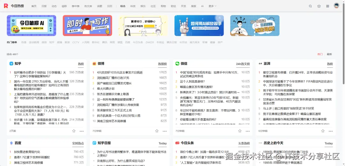Select the AI category tab
The height and width of the screenshot is (166, 345).
pyautogui.click(x=202, y=6)
